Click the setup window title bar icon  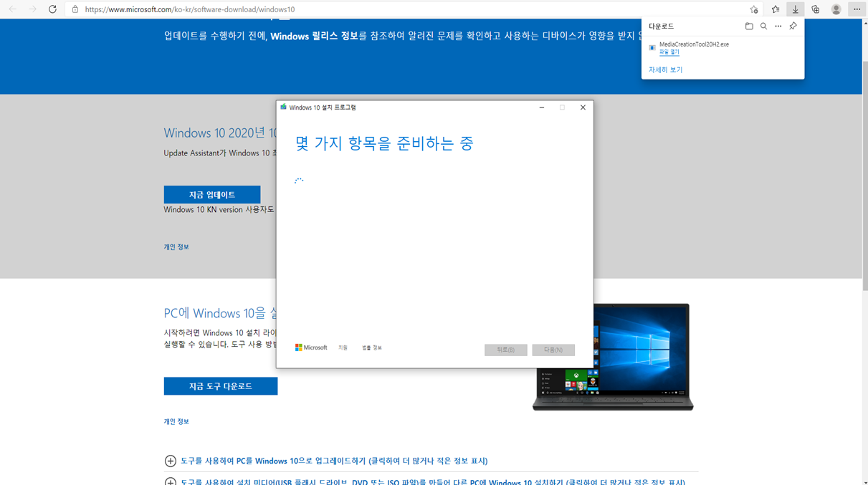click(284, 107)
